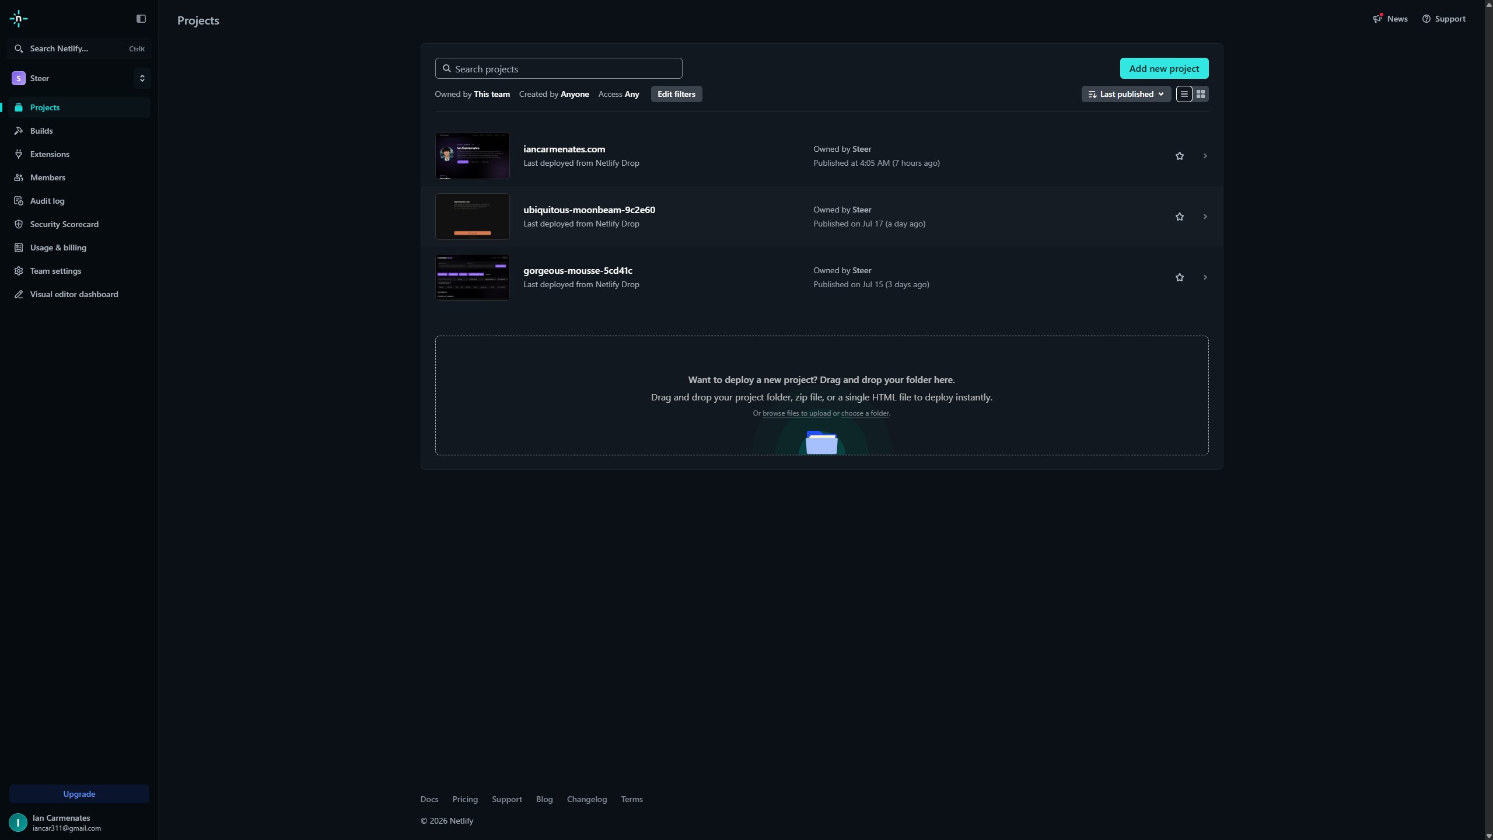
Task: Open Usage & billing in the sidebar
Action: [79, 248]
